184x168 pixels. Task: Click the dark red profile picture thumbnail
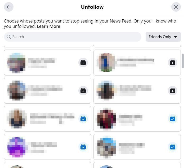point(106,119)
